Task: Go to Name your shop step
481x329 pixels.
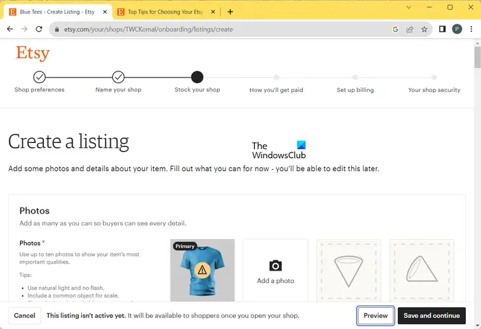Action: point(118,82)
